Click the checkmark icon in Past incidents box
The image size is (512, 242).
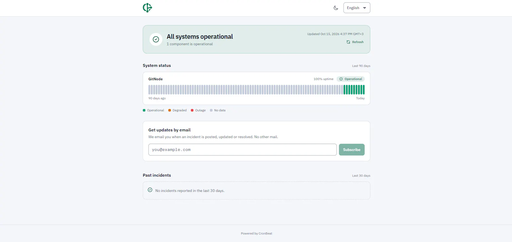150,190
